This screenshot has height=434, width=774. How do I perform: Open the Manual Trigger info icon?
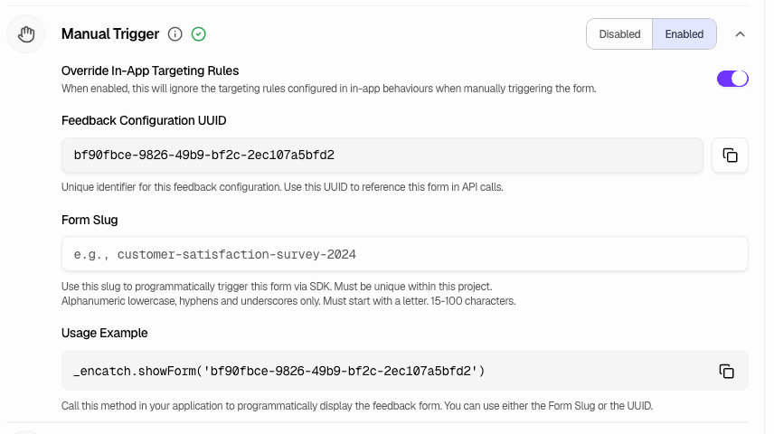tap(175, 34)
